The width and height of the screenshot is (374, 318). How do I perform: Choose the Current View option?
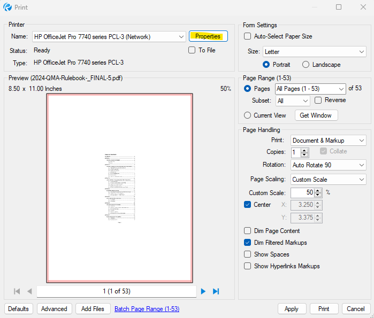coord(248,115)
